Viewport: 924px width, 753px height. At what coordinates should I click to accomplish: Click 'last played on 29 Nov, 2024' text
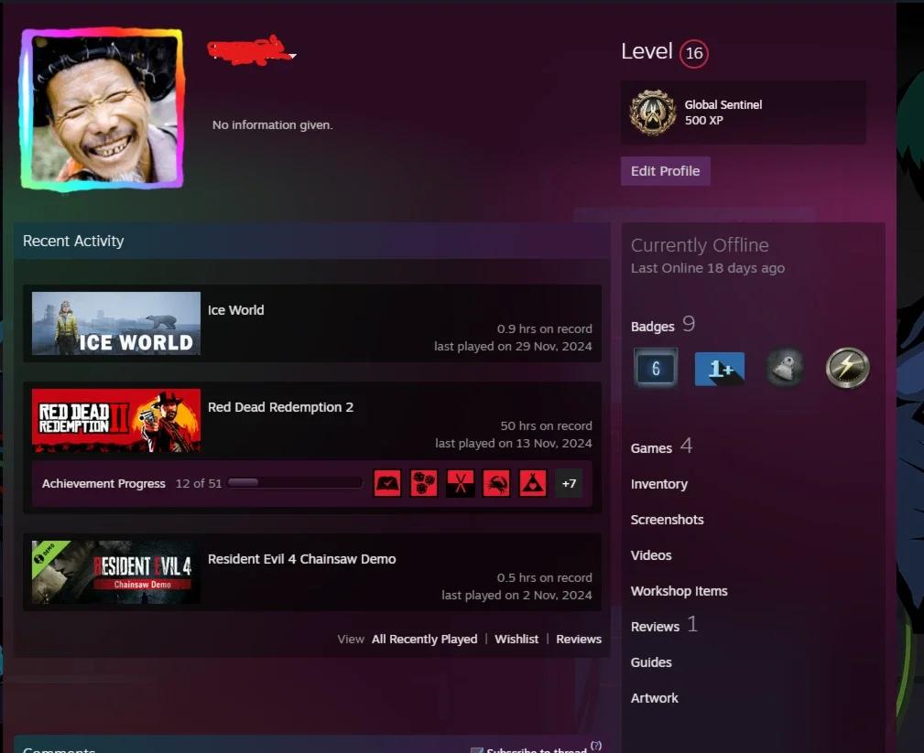[513, 346]
